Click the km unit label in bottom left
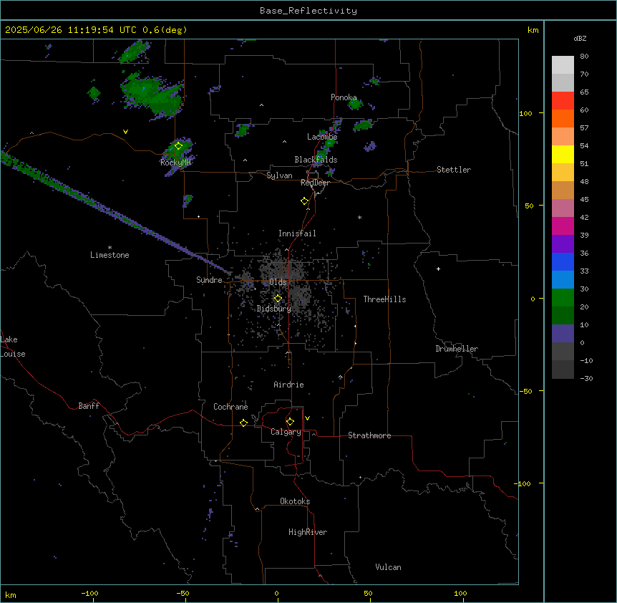Image resolution: width=617 pixels, height=603 pixels. click(11, 594)
